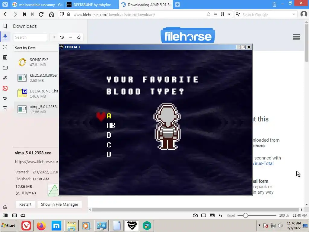The image size is (309, 232).
Task: Open the closed tabs trash can
Action: point(274,5)
